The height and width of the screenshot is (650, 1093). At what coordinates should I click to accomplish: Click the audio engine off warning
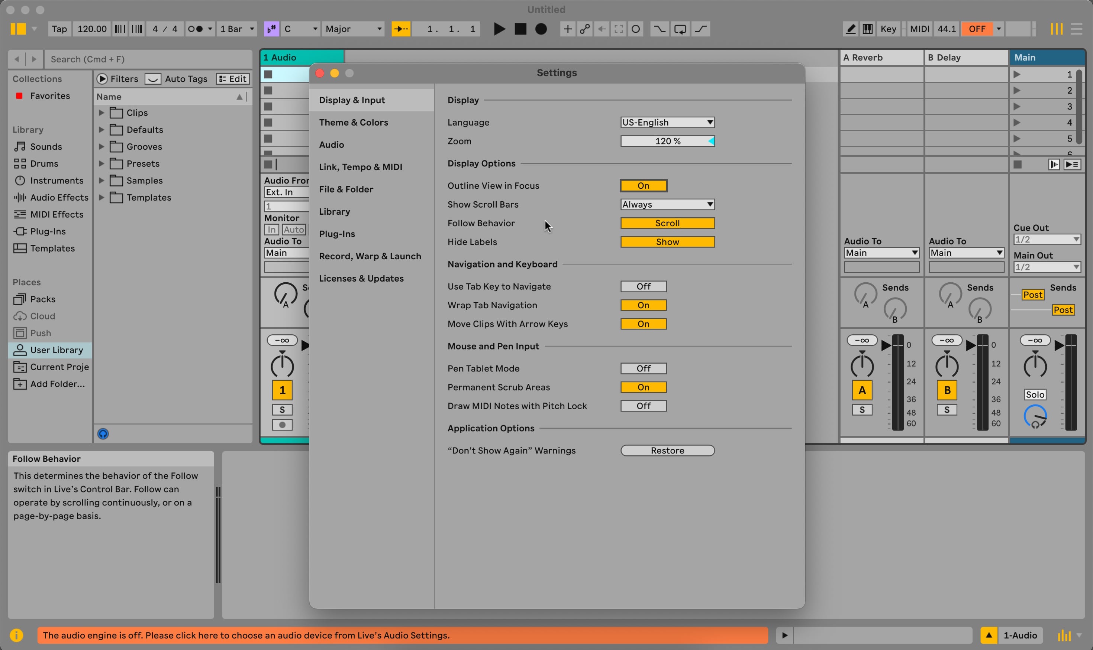click(x=403, y=635)
